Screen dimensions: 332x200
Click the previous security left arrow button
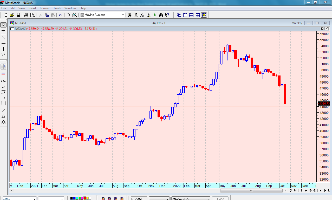point(321,191)
